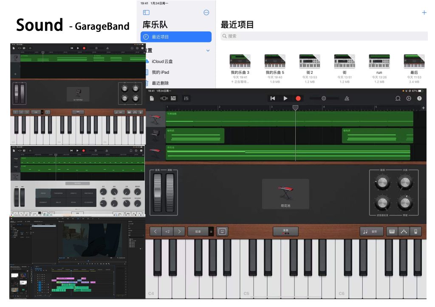The image size is (435, 307).
Task: Click the lower-right knob in large GarageBand panel
Action: [405, 203]
